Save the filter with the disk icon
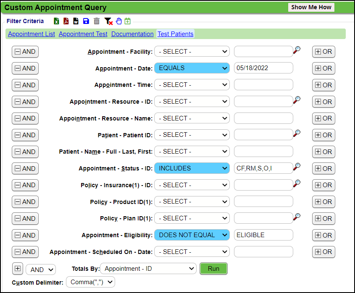 86,21
